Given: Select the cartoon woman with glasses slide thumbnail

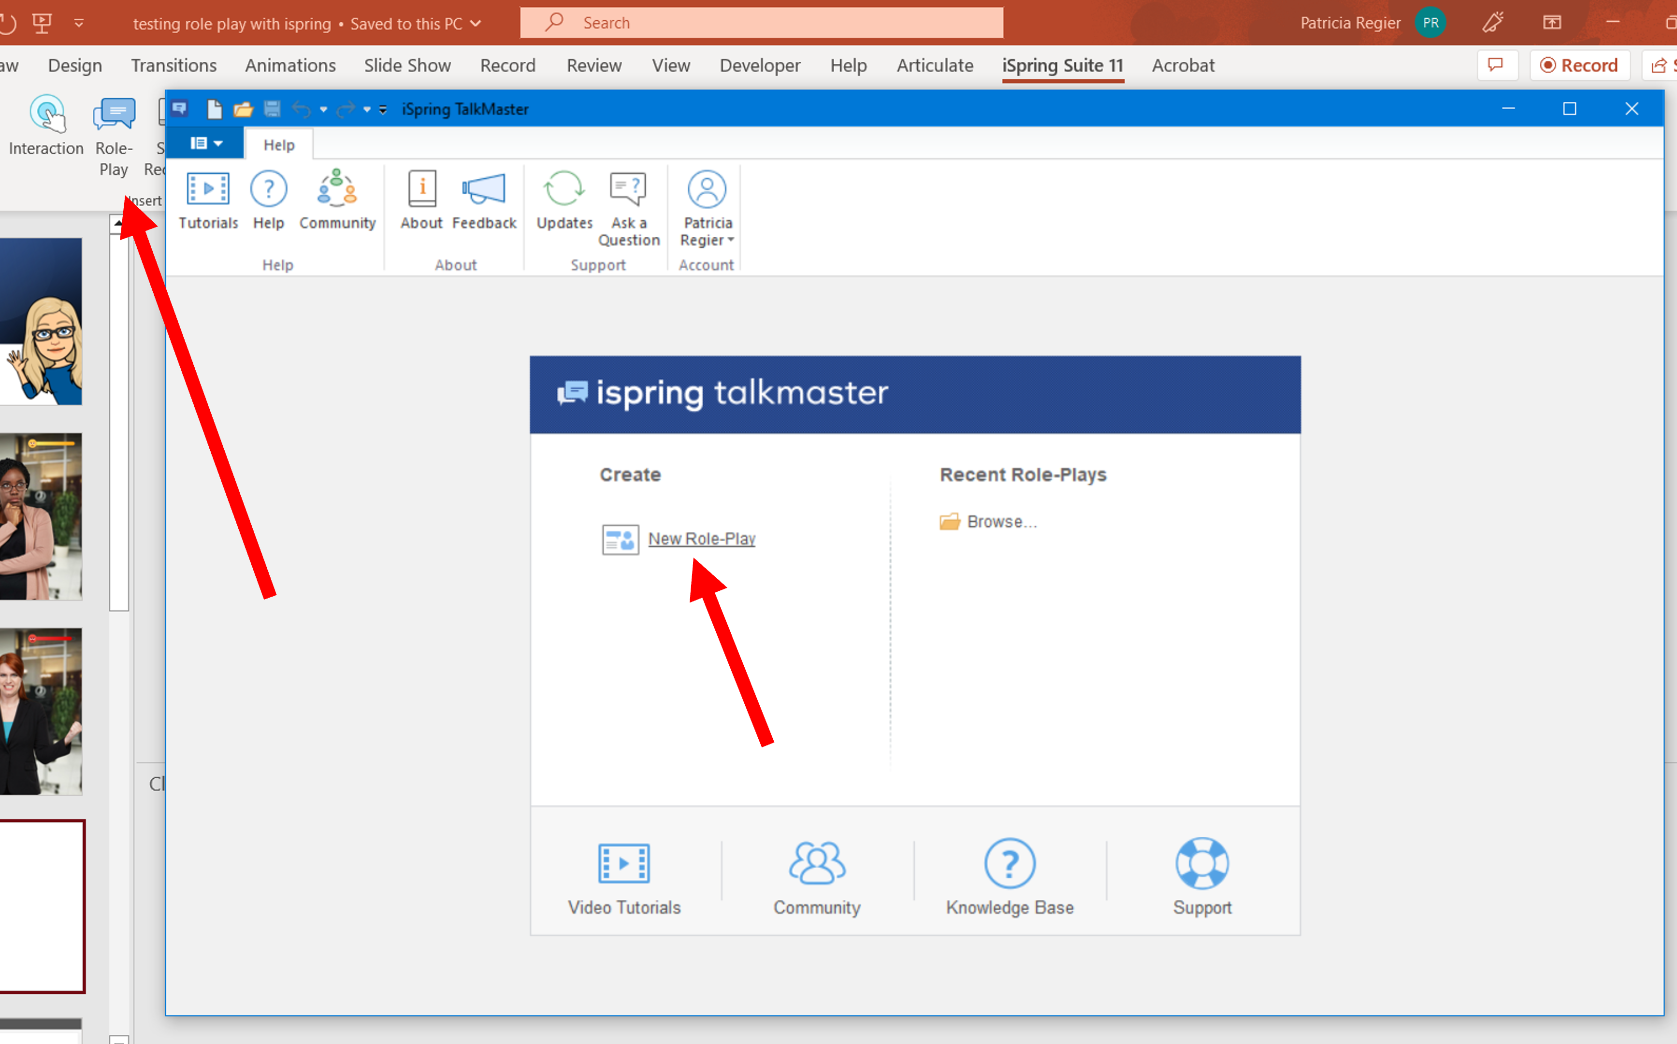Looking at the screenshot, I should [41, 321].
